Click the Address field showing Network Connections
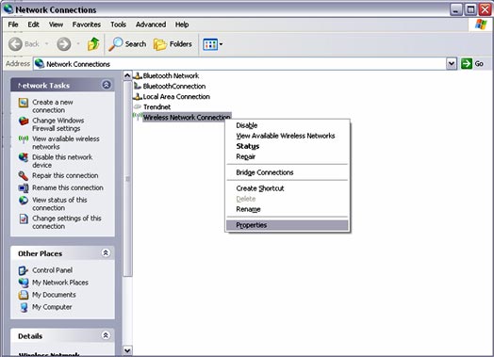This screenshot has width=494, height=357. pos(240,64)
